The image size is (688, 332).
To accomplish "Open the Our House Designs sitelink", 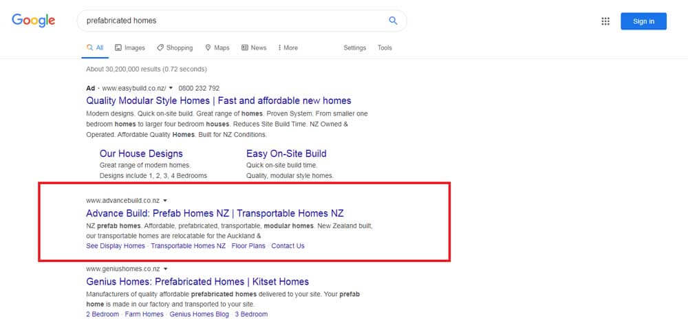I will (141, 153).
